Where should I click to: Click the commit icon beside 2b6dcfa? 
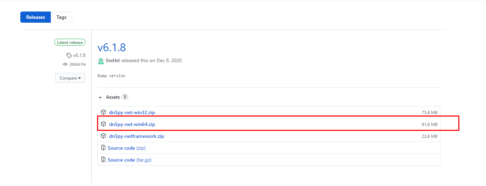(x=65, y=64)
